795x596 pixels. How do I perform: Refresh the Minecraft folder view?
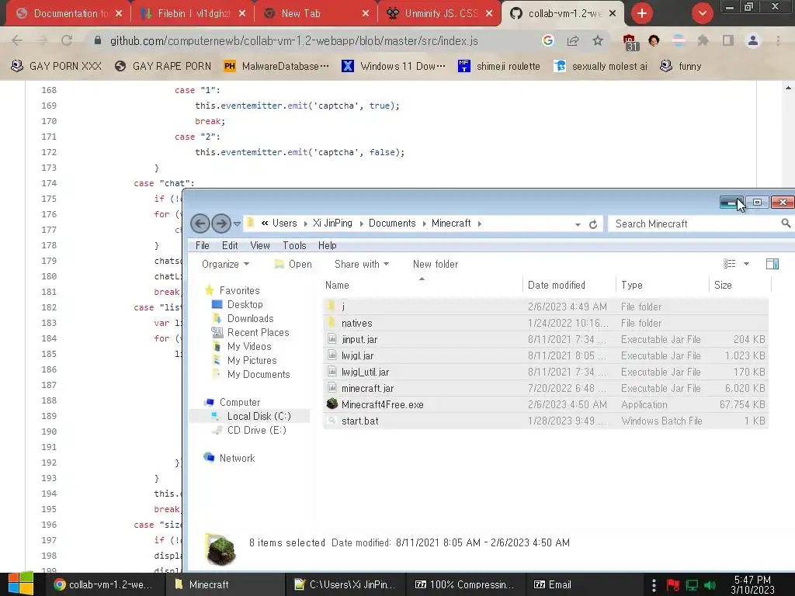[592, 224]
